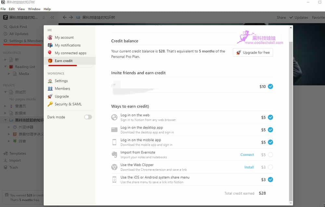
Task: Select the Earn credit tab
Action: 70,61
